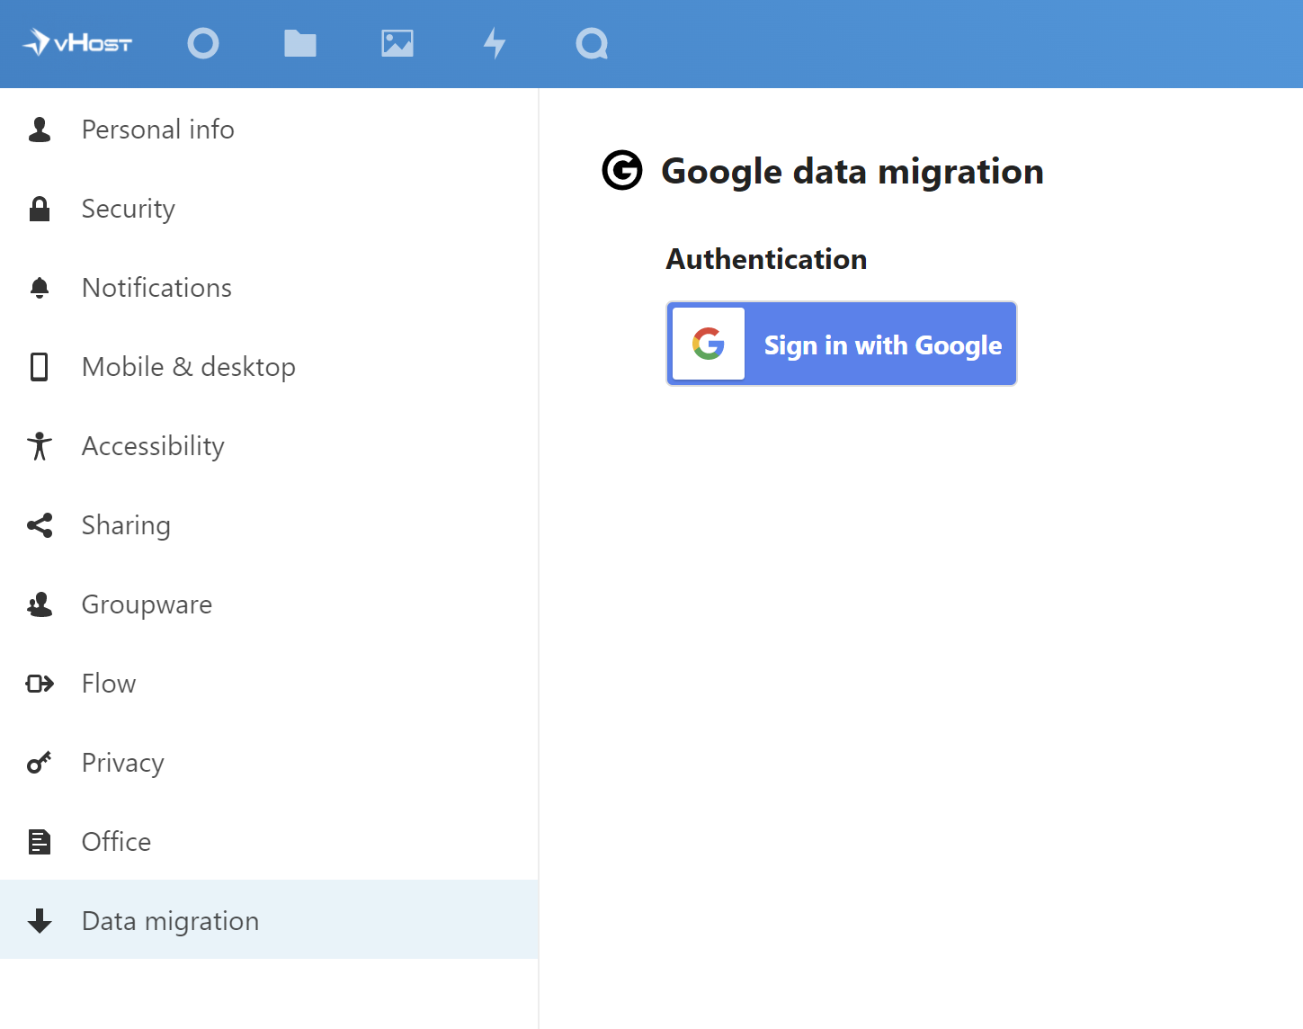The image size is (1303, 1029).
Task: Click the Mobile & desktop phone icon
Action: 39,366
